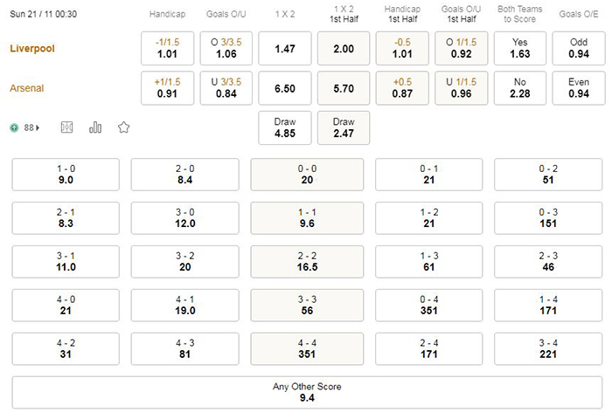The height and width of the screenshot is (419, 612).
Task: Mark match as favorite with star icon
Action: click(124, 127)
